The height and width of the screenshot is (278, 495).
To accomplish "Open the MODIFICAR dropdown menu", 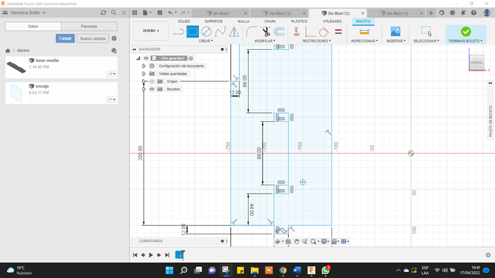I will point(265,41).
